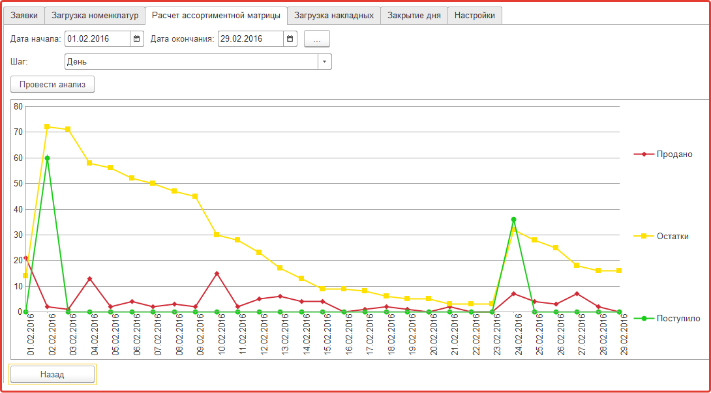The image size is (711, 393).
Task: Click the red Продано legend marker
Action: pyautogui.click(x=643, y=154)
